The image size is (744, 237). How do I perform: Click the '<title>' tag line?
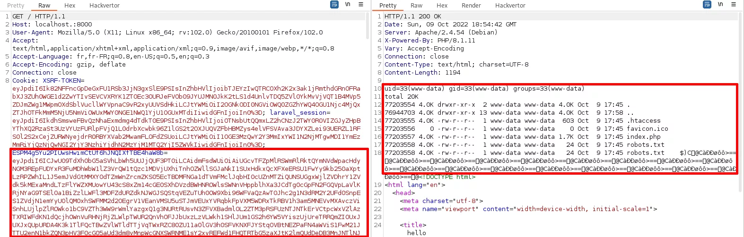tap(413, 225)
